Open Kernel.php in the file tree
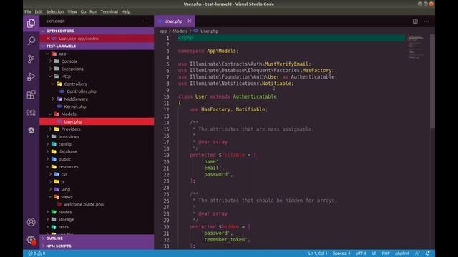Screen dimensions: 458x257 pyautogui.click(x=74, y=106)
